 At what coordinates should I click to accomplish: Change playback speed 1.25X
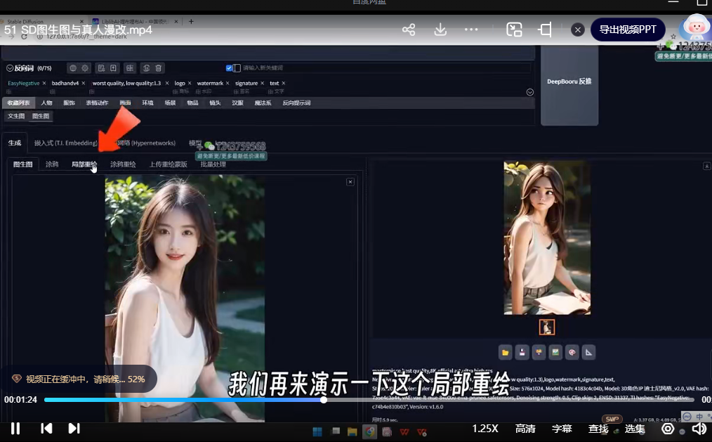(485, 429)
